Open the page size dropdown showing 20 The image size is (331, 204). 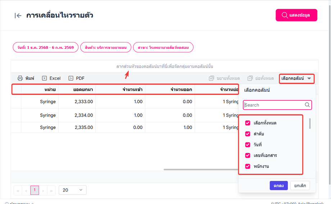point(72,190)
